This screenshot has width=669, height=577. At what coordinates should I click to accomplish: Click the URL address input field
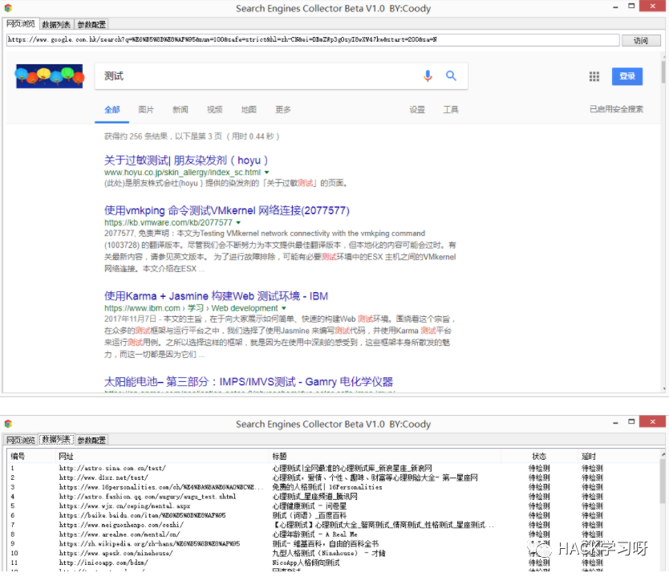pos(313,40)
